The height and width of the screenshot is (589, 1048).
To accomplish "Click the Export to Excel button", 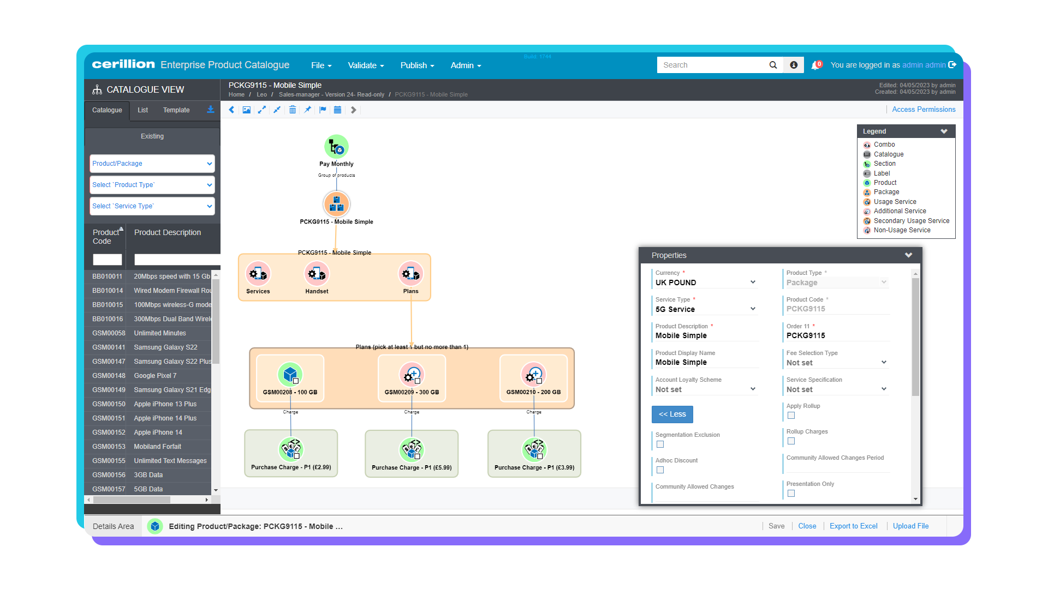I will click(x=853, y=526).
